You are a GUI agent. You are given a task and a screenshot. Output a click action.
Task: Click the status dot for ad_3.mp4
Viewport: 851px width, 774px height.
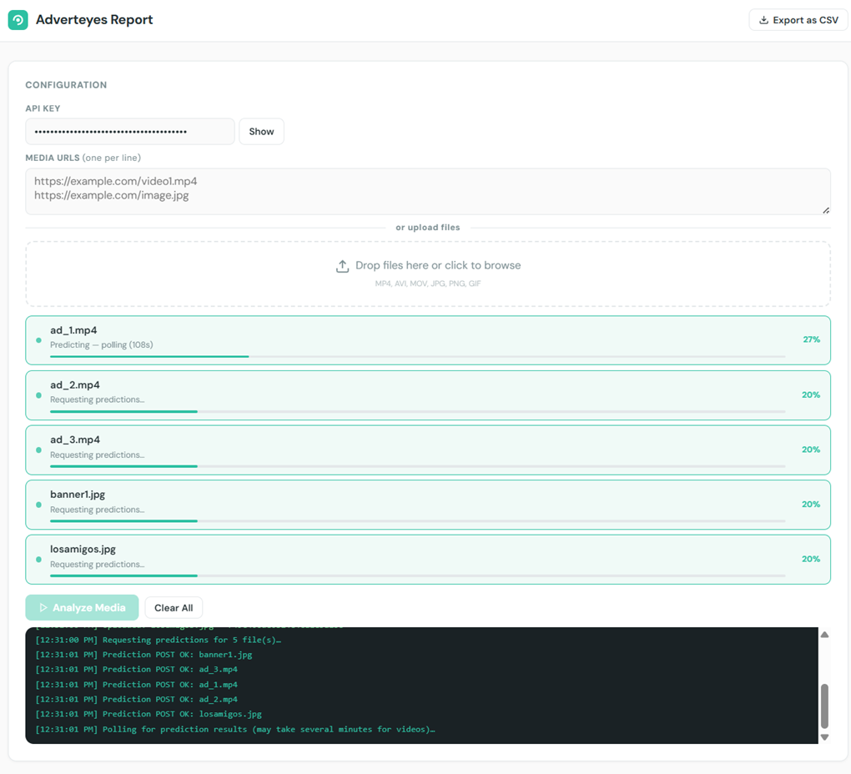[x=38, y=450]
